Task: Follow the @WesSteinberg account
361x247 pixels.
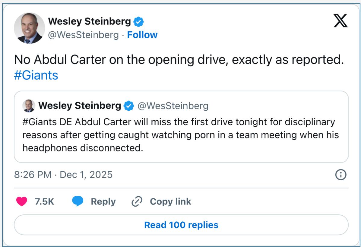Action: pos(142,35)
